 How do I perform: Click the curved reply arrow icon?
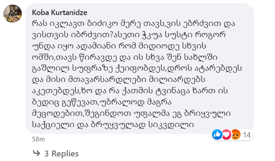(36, 153)
